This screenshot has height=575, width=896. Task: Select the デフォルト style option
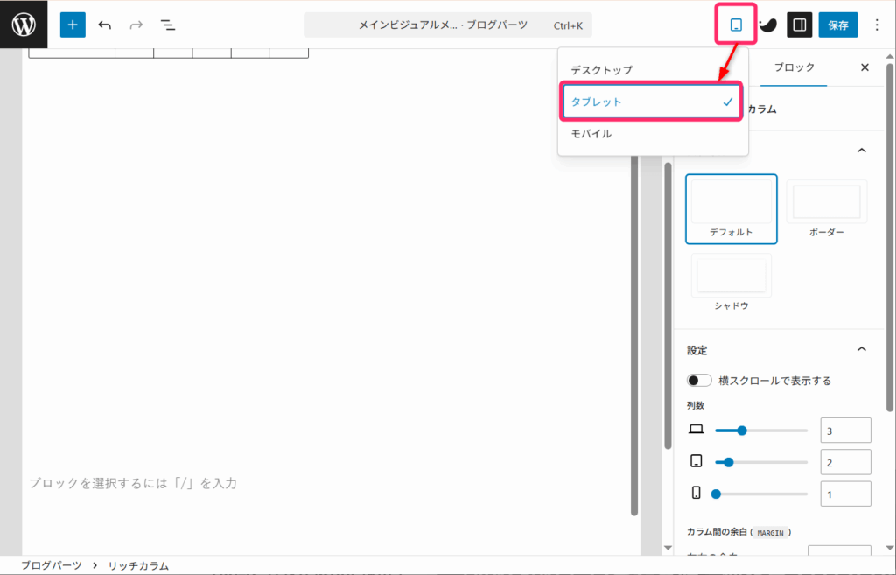(731, 208)
